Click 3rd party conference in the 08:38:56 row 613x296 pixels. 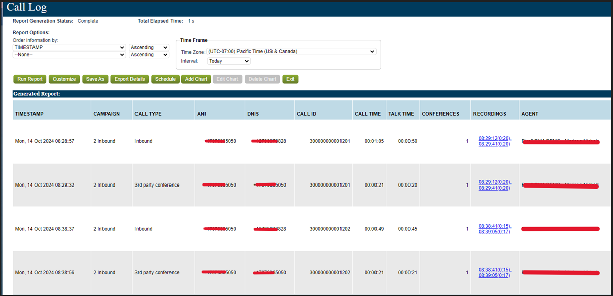pyautogui.click(x=157, y=272)
